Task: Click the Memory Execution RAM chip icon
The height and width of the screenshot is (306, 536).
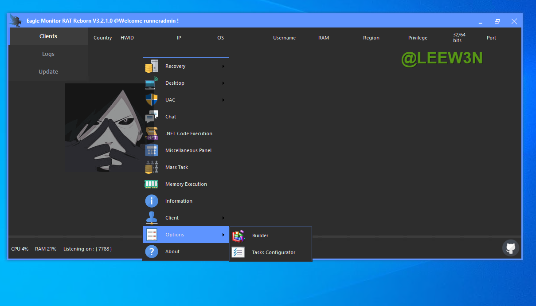Action: pos(152,184)
